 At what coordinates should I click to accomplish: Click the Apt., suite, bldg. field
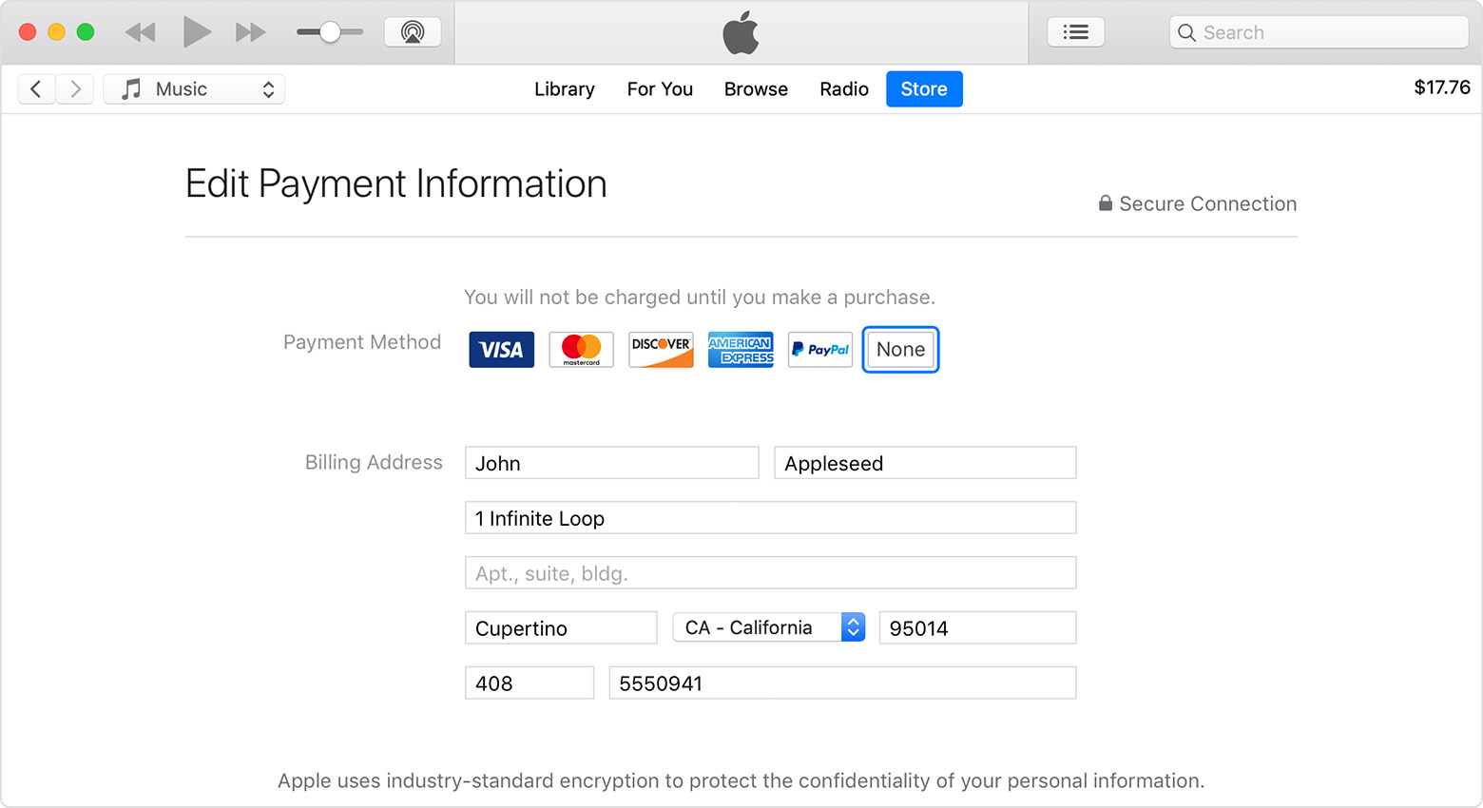[771, 573]
